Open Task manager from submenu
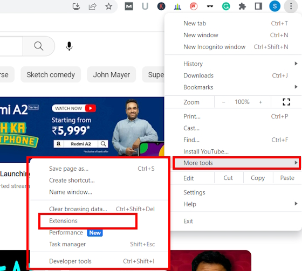 pos(99,244)
